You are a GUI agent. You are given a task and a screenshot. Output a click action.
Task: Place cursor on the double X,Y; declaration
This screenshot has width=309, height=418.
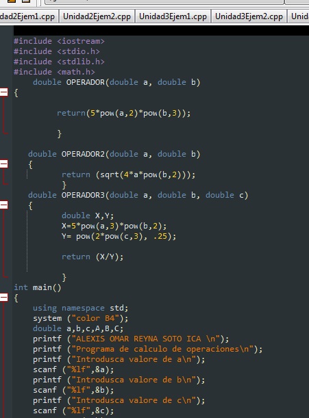coord(88,215)
